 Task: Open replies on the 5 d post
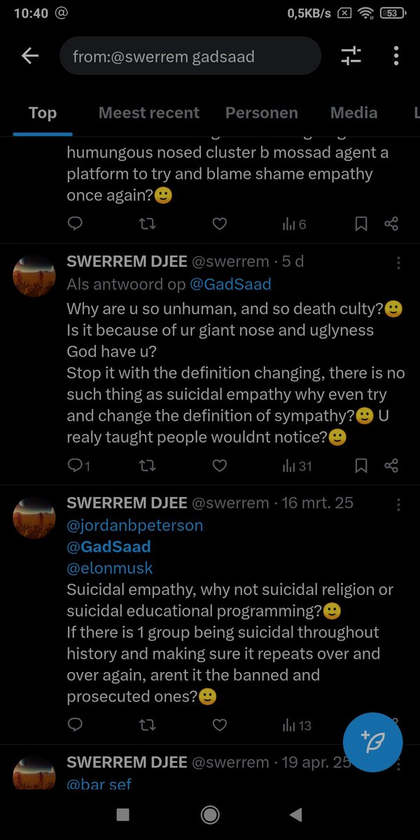tap(78, 465)
